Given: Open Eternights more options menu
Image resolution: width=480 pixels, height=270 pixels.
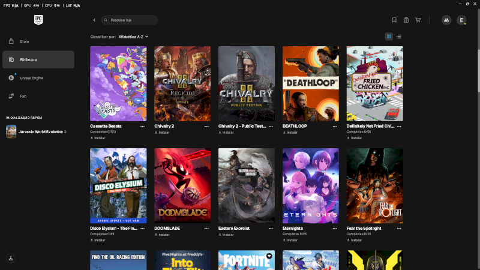Looking at the screenshot, I should 335,229.
